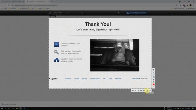Save the screenshot to file

pyautogui.click(x=147, y=90)
